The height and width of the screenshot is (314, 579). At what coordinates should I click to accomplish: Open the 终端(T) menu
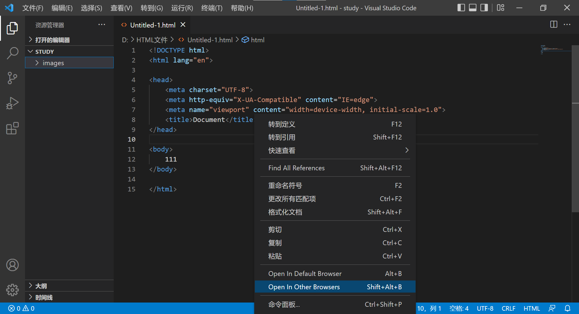click(x=211, y=8)
